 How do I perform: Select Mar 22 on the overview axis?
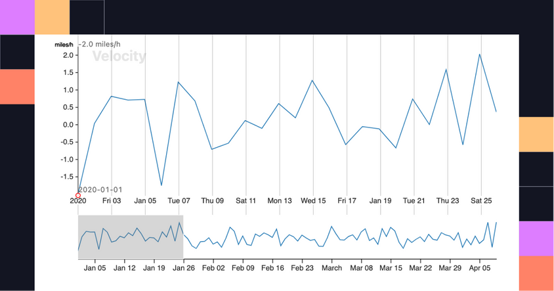click(x=420, y=268)
